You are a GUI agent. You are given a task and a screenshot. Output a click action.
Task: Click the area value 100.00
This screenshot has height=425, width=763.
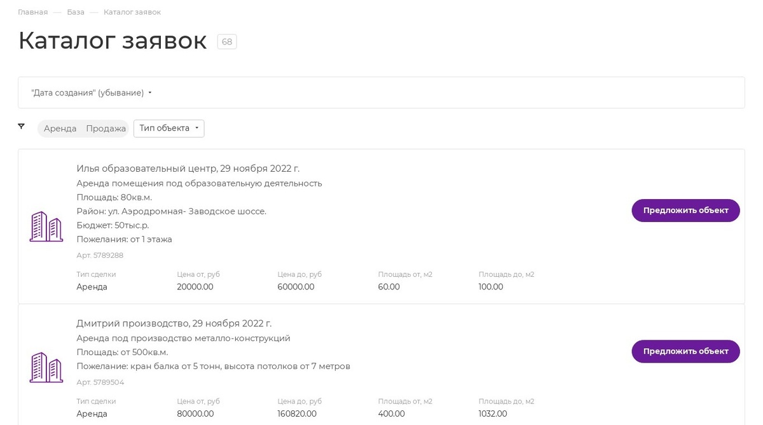491,287
